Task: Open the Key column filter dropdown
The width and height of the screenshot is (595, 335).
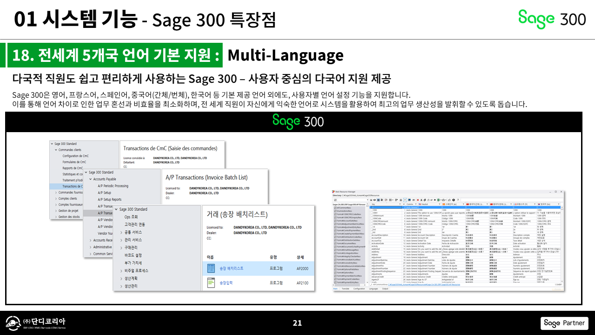Action: (400, 204)
